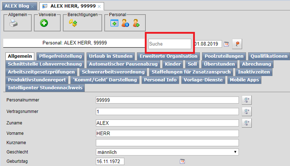Click the Vorname input field
Viewport: 290px width, 166px height.
[x=167, y=133]
